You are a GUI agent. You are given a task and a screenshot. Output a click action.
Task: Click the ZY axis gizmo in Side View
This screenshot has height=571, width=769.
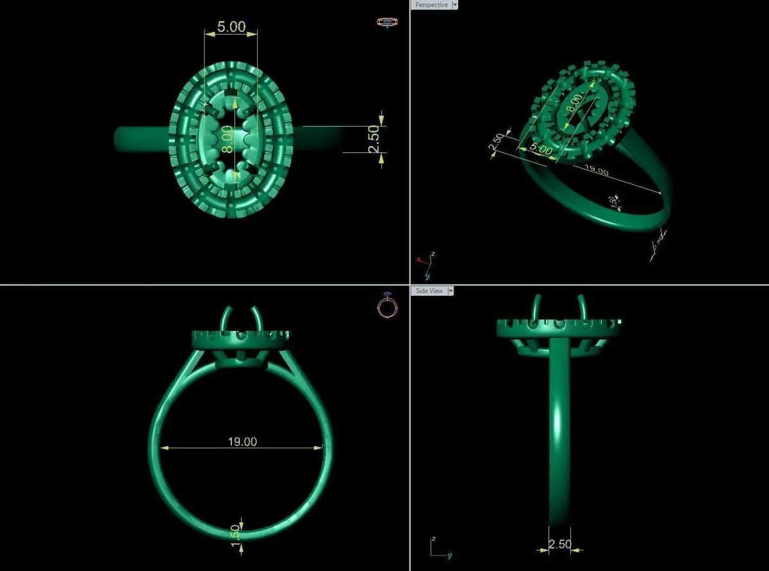441,547
